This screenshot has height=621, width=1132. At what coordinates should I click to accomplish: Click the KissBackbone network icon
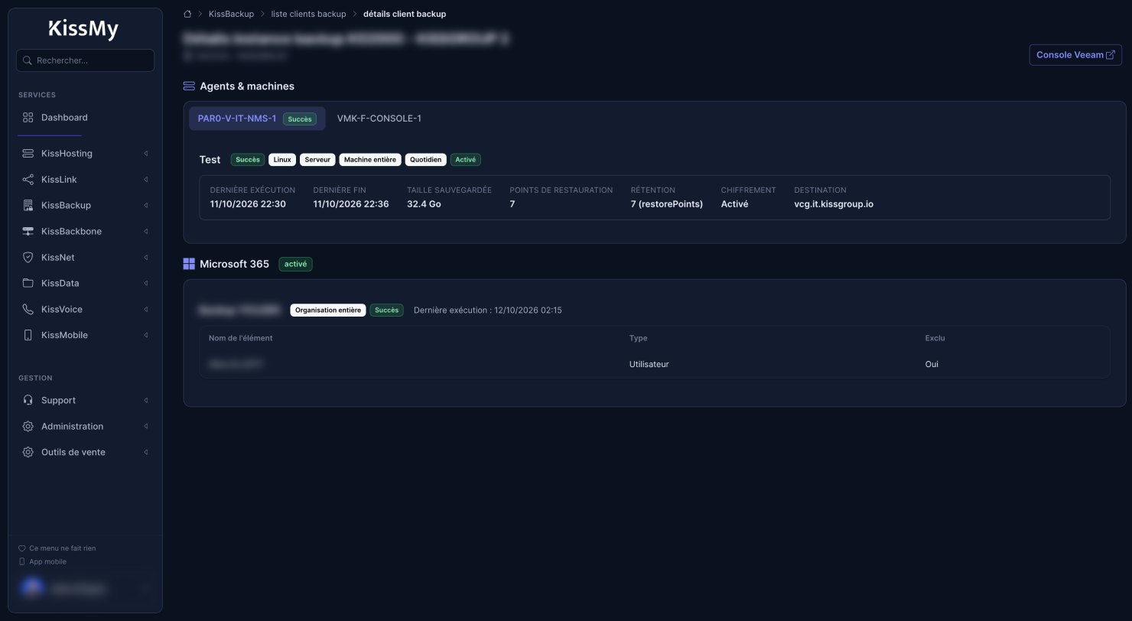tap(28, 232)
